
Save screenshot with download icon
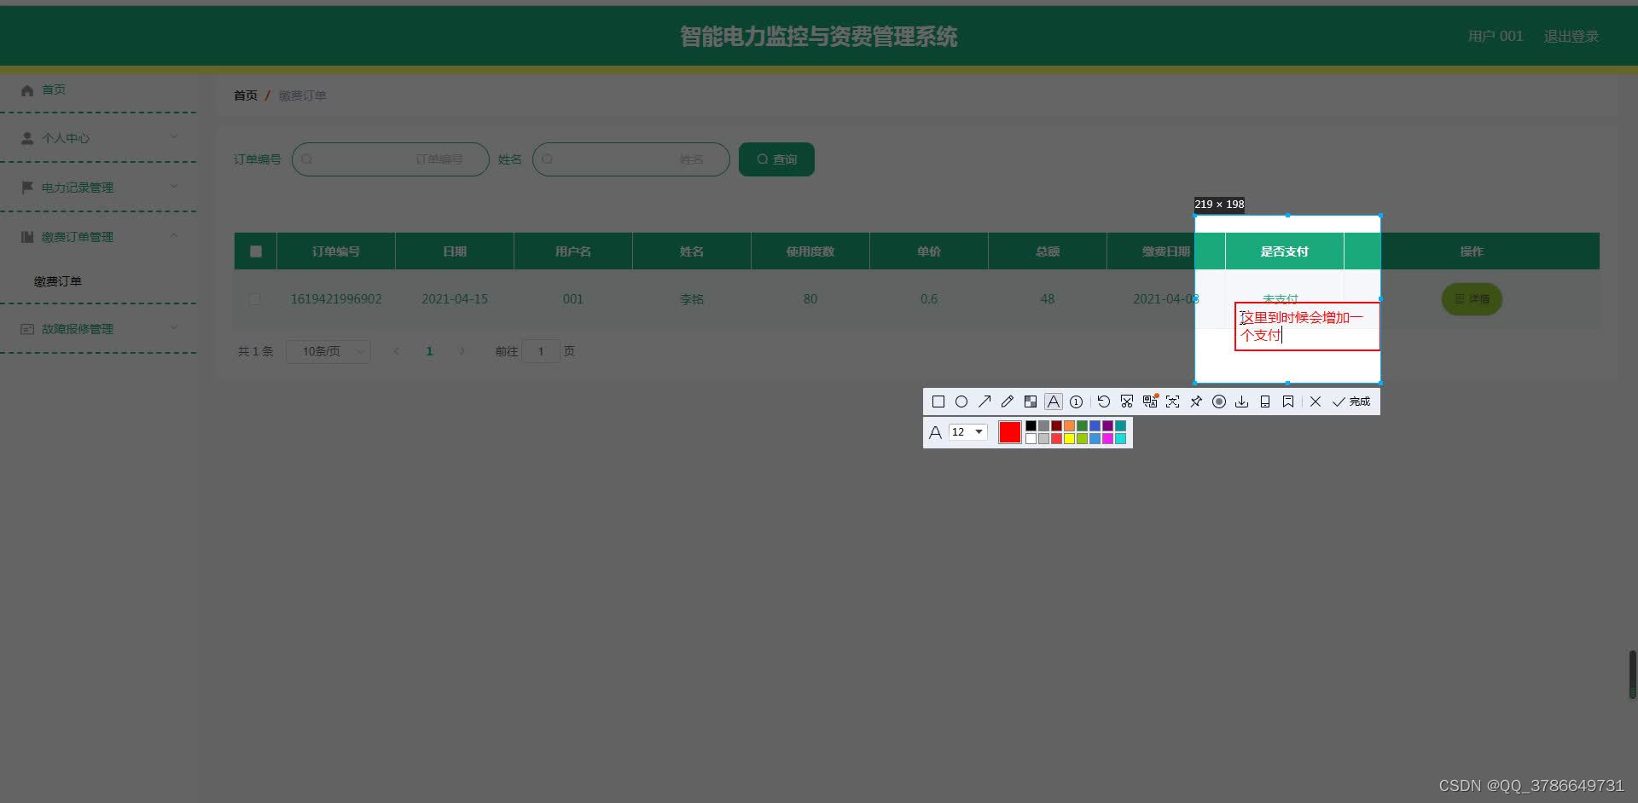click(x=1242, y=401)
